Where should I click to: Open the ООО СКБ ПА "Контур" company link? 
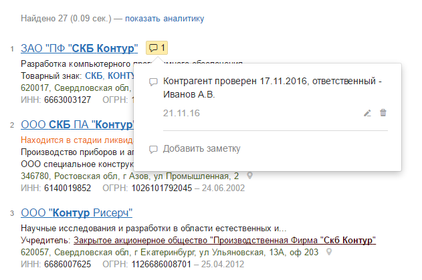tap(78, 124)
